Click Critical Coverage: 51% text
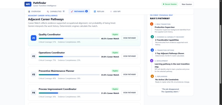222x105 pixels. coord(47,42)
